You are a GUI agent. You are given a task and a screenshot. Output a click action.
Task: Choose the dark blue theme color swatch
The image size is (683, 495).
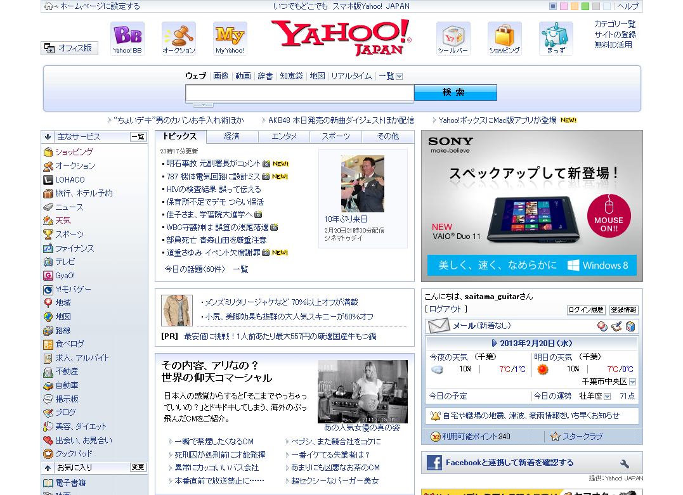(553, 6)
